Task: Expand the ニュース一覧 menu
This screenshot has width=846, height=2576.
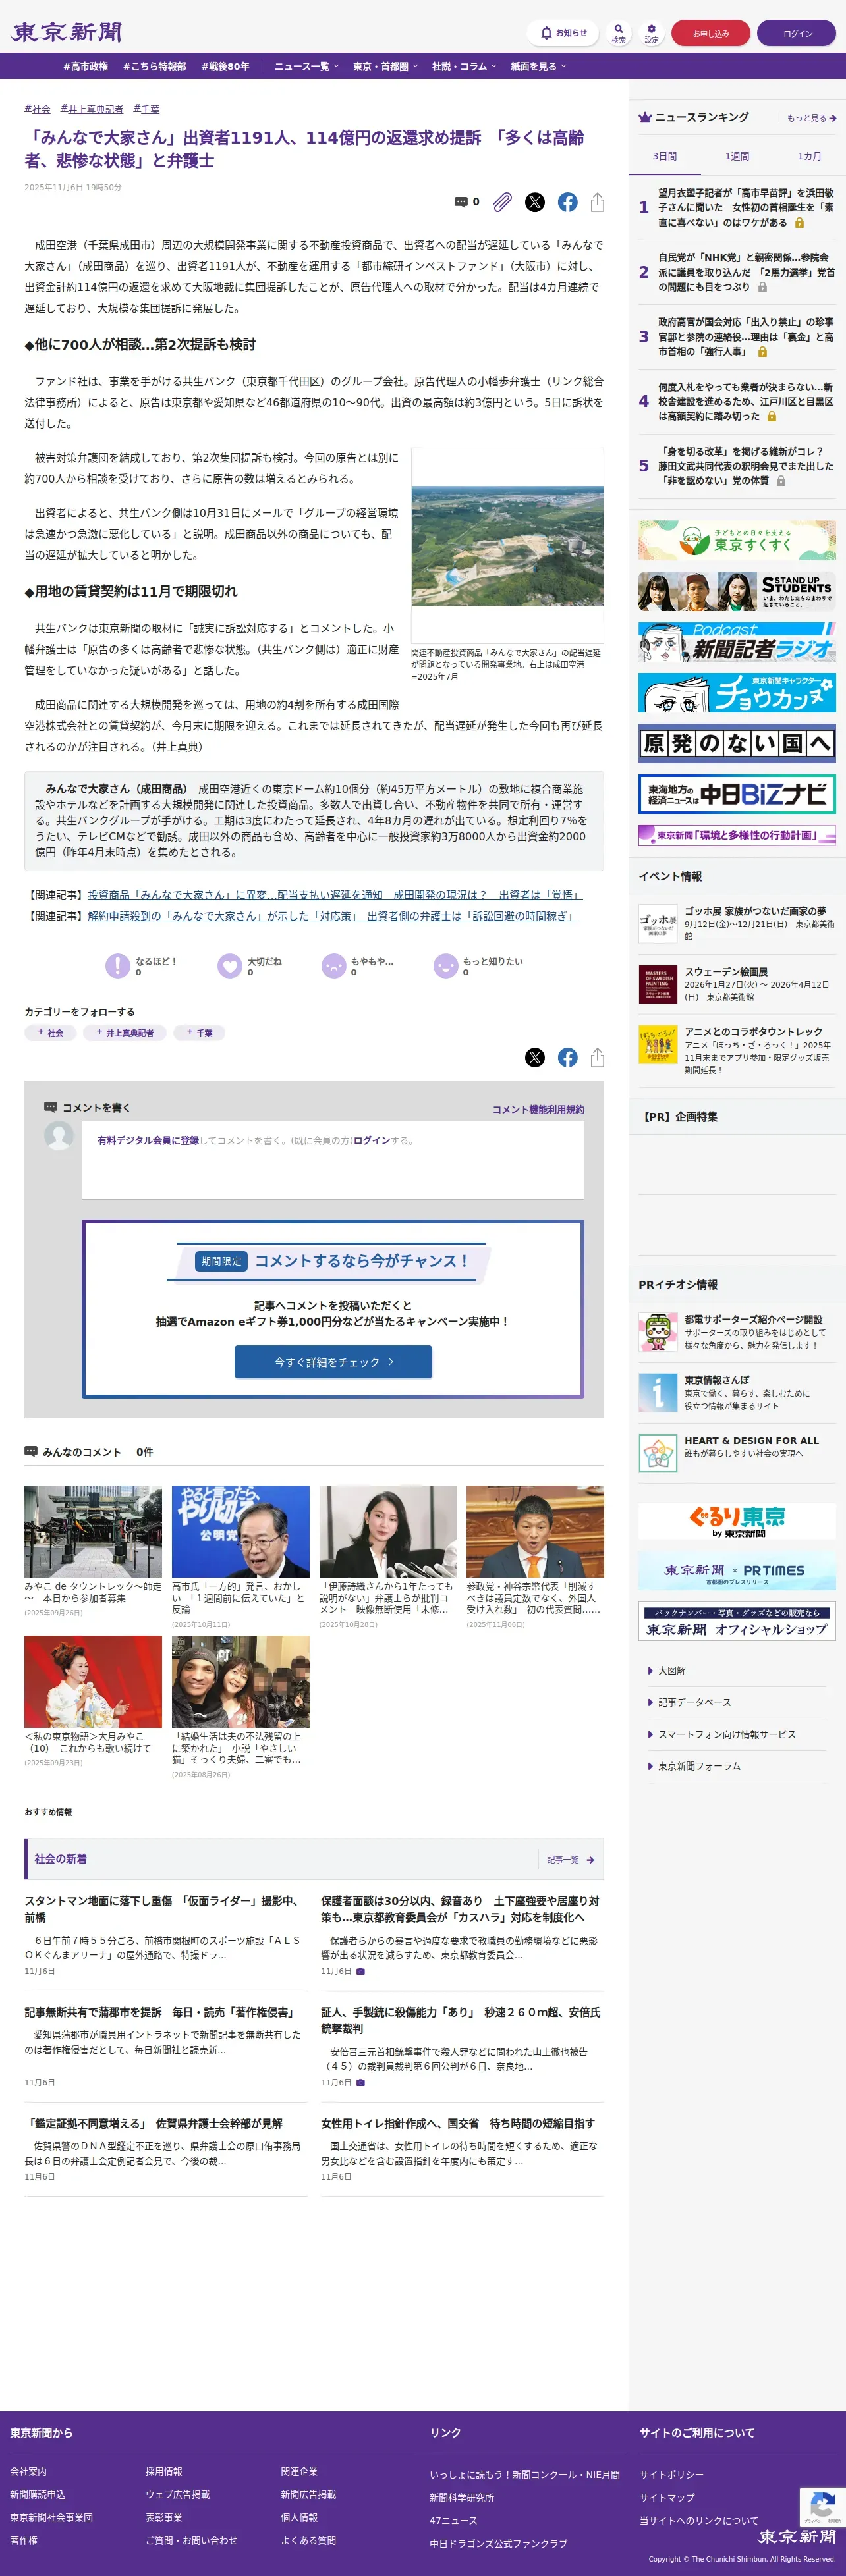Action: point(306,66)
